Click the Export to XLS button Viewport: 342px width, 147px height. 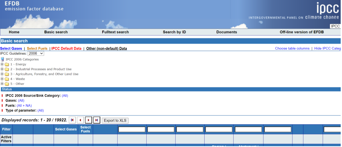click(x=115, y=121)
